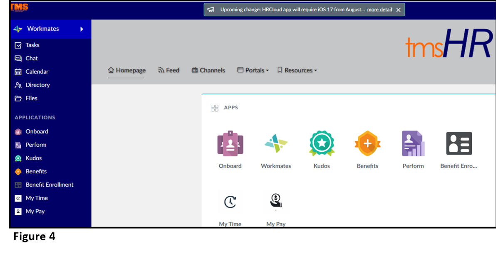The height and width of the screenshot is (259, 496).
Task: Click the megaphone icon in the announcement banner
Action: point(211,10)
